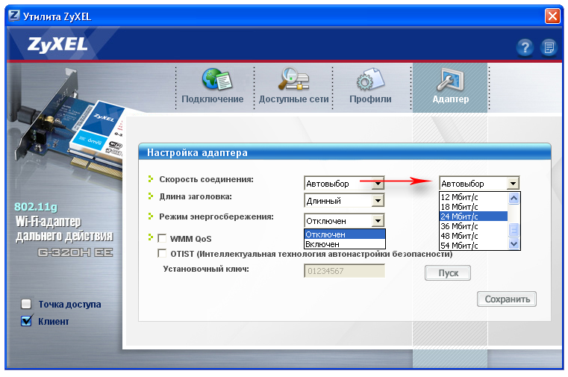This screenshot has width=568, height=377.
Task: Select the Адаптер tab label
Action: 451,99
